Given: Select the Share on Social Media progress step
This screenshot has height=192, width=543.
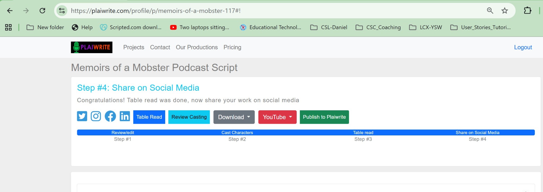Looking at the screenshot, I should point(478,132).
